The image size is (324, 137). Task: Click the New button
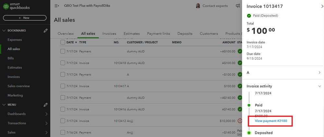tap(25, 18)
